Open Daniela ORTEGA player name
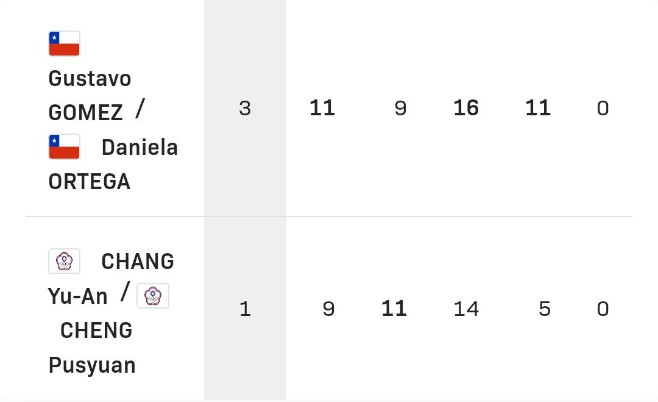 coord(113,165)
